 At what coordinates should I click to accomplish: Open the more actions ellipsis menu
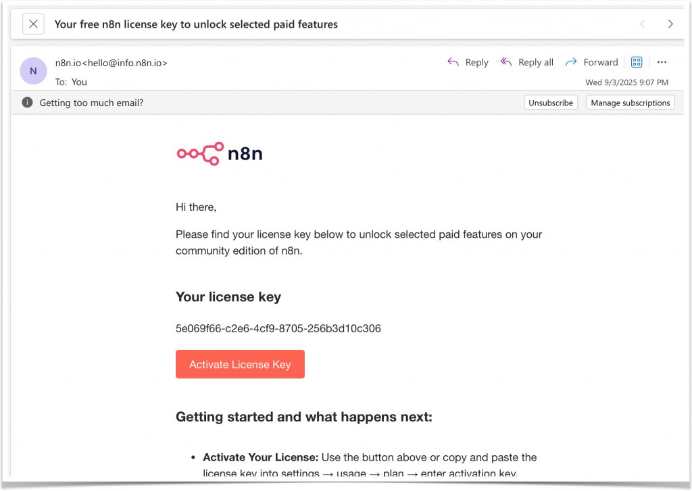662,62
